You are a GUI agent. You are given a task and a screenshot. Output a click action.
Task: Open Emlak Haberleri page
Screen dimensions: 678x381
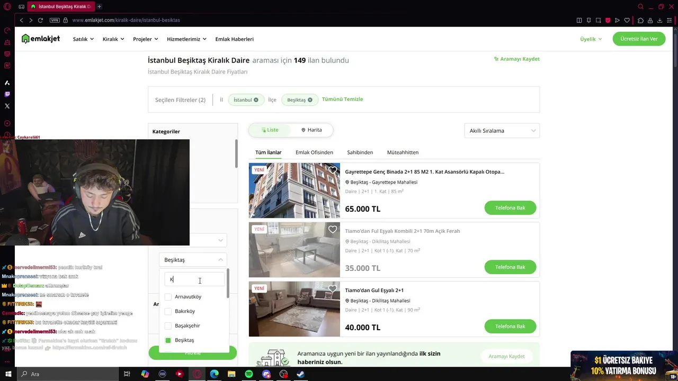click(x=234, y=39)
